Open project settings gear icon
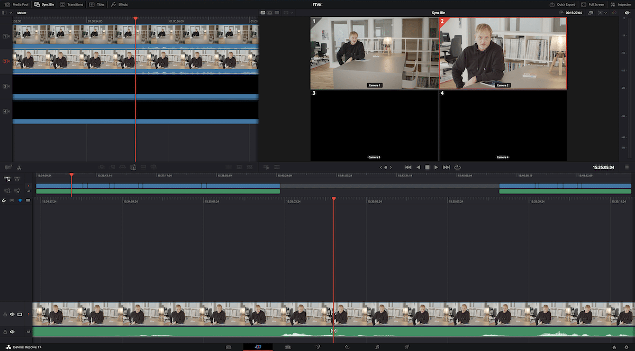635x351 pixels. [x=627, y=347]
